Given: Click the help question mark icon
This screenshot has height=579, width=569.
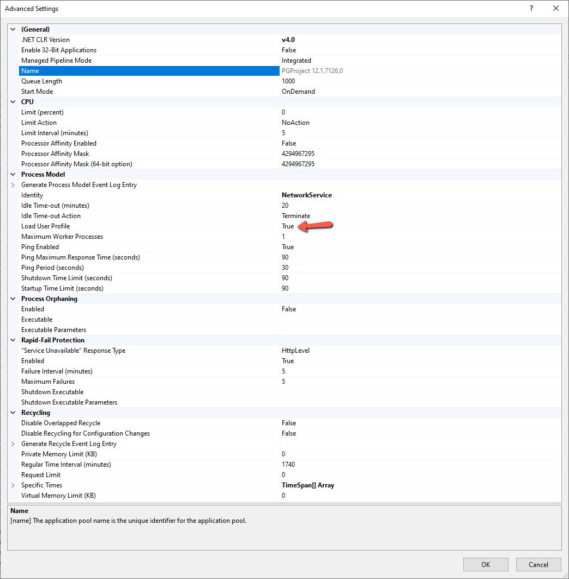Looking at the screenshot, I should pos(531,9).
